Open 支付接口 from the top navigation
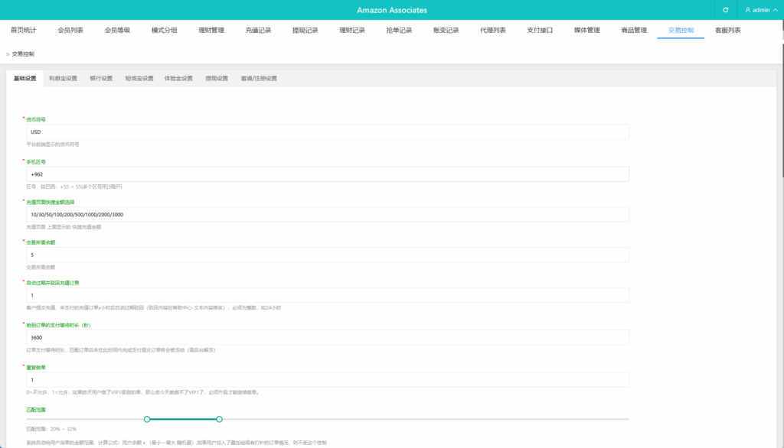The image size is (784, 448). pos(539,30)
